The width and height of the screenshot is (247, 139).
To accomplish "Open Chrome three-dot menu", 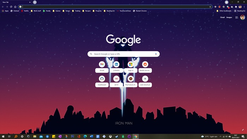I will coord(244,7).
